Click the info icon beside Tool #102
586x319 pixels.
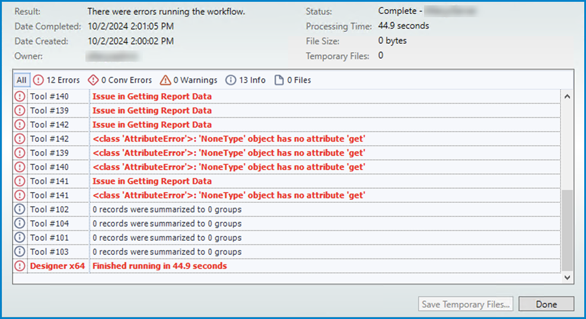[x=20, y=209]
